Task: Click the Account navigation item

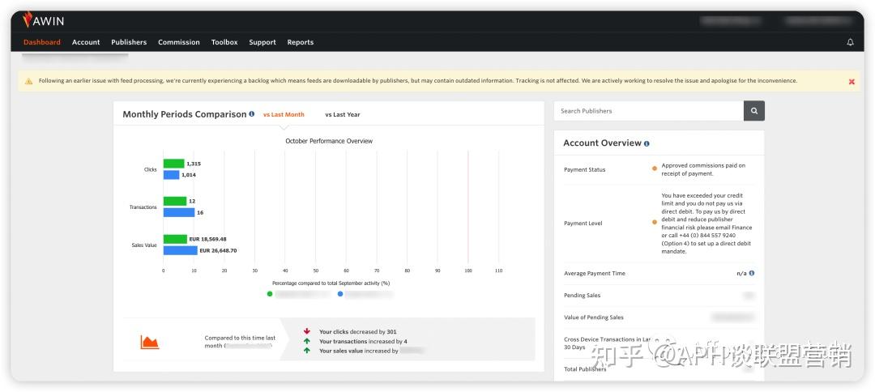Action: pyautogui.click(x=86, y=42)
